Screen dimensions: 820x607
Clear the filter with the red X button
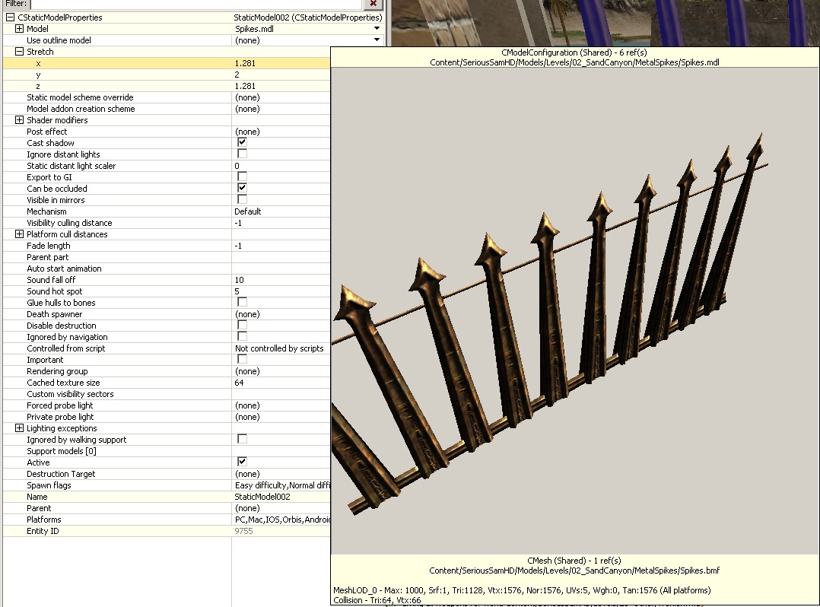pos(373,4)
